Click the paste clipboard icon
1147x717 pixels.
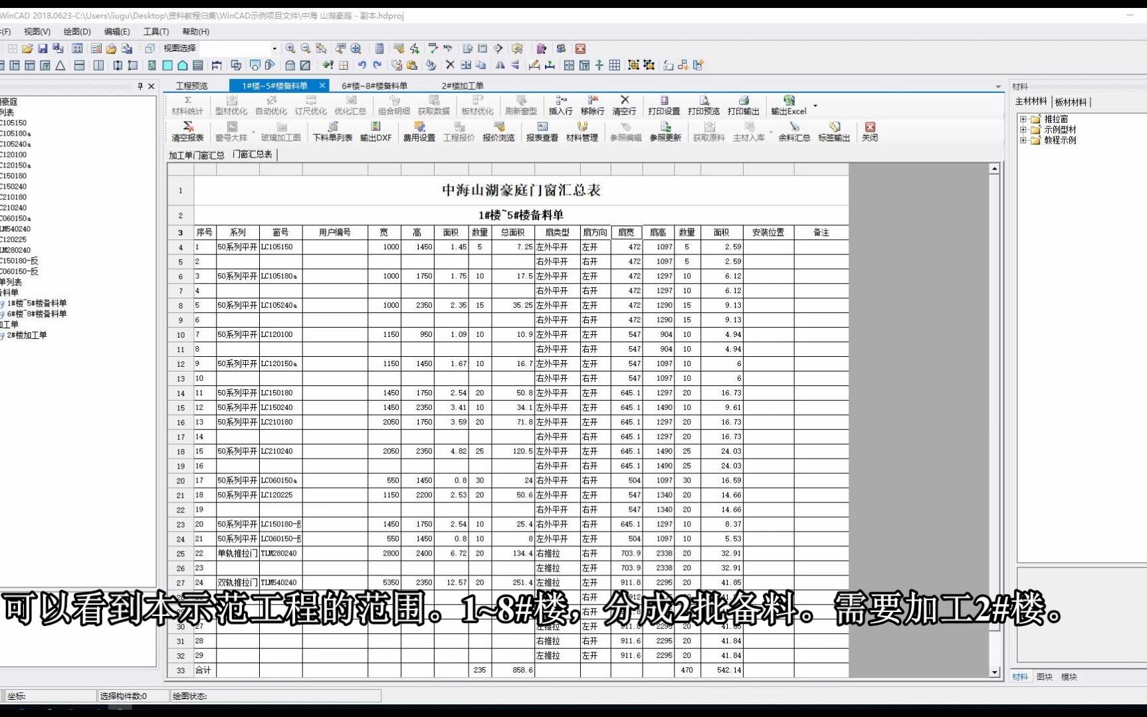point(412,65)
